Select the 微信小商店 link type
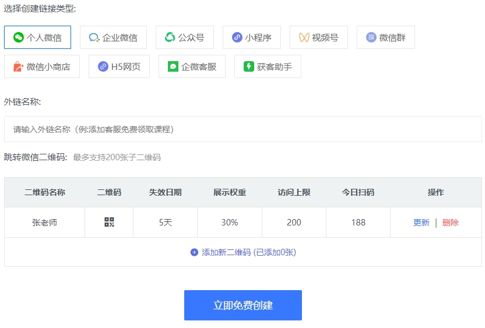 click(x=42, y=66)
